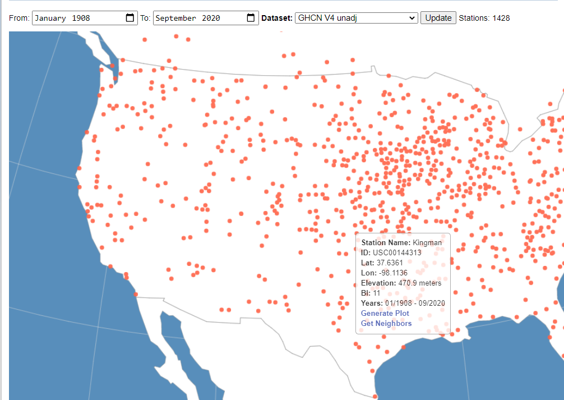Screen dimensions: 564x400
Task: Click the Dataset: label
Action: pos(277,18)
